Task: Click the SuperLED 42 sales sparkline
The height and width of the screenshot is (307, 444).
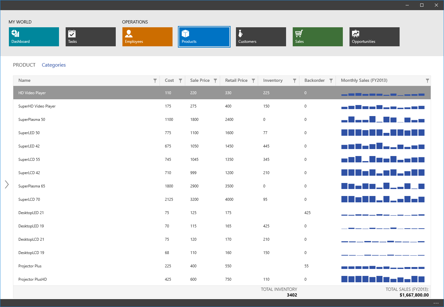Action: [383, 146]
